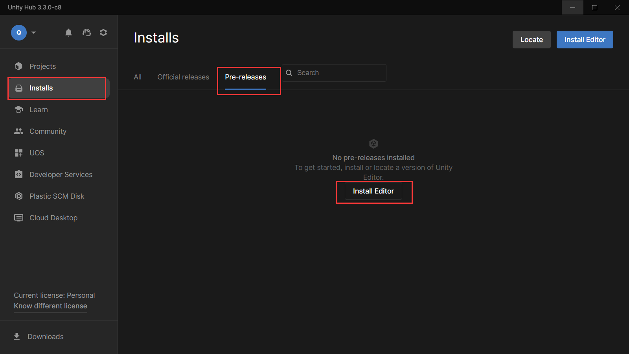Focus the Search installs field
This screenshot has width=629, height=354.
point(334,73)
